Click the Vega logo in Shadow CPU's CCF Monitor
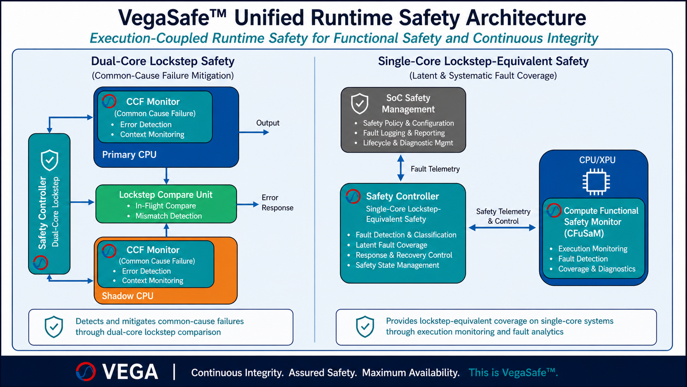Viewport: 687px width, 387px height. pyautogui.click(x=109, y=250)
